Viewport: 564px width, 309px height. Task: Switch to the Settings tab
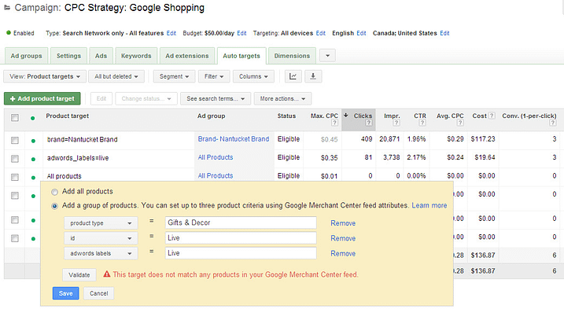pyautogui.click(x=68, y=56)
